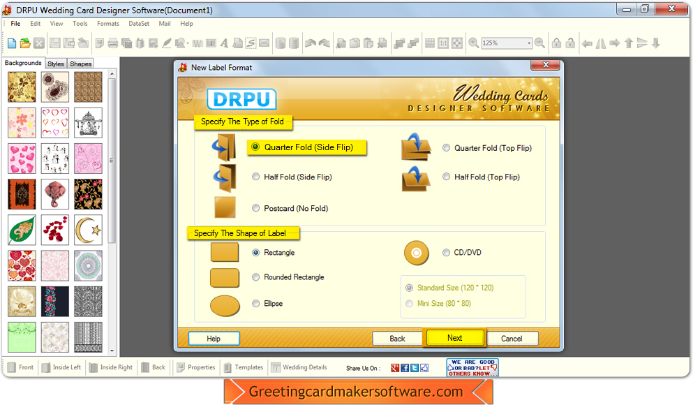
Task: Pick the feather pen signature tool
Action: tap(166, 43)
